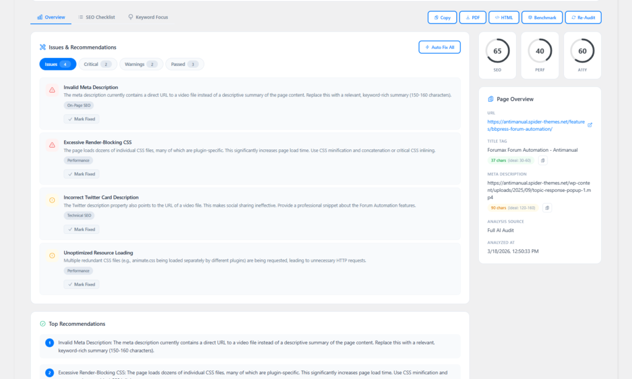
Task: Mark Unoptimized Resource Loading as fixed
Action: [x=81, y=285]
